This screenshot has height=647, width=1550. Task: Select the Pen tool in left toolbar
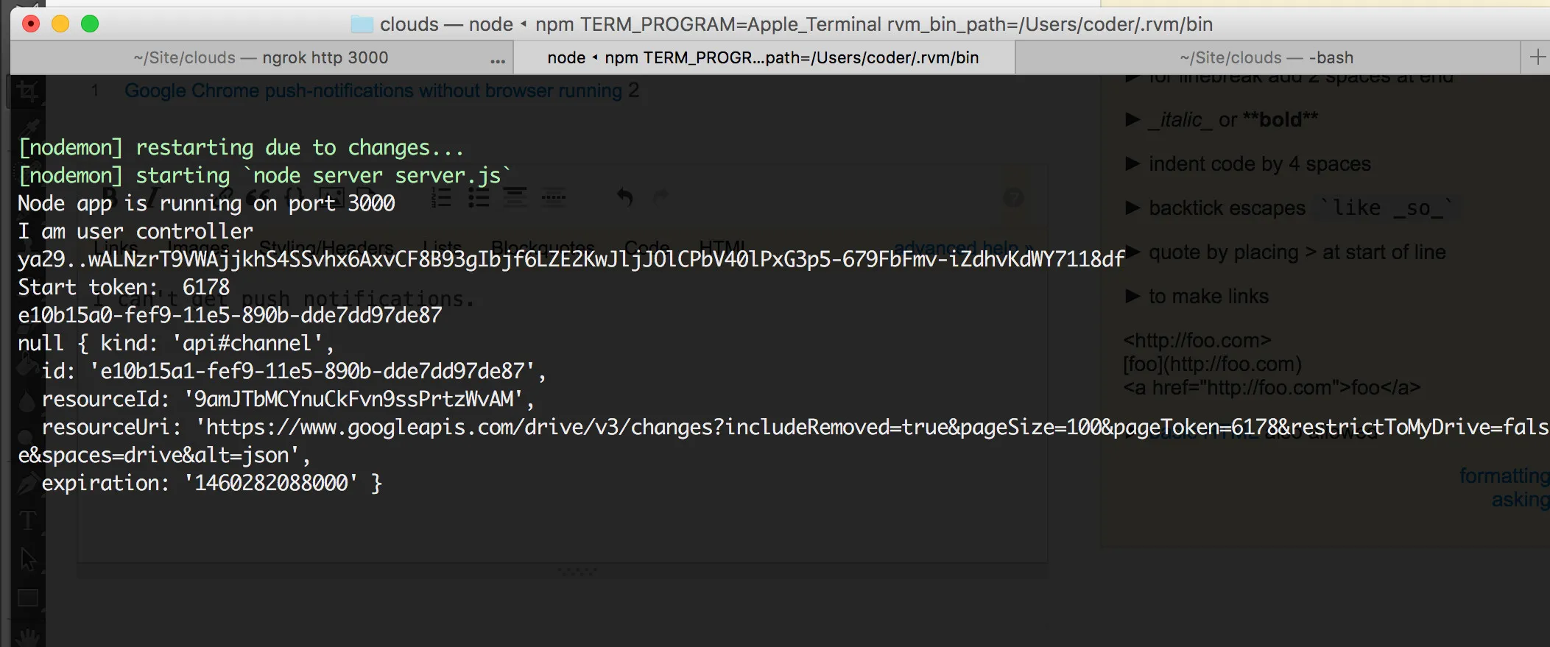(27, 484)
